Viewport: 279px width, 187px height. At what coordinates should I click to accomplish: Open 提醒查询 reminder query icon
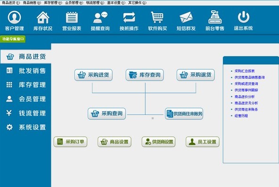[x=100, y=17]
